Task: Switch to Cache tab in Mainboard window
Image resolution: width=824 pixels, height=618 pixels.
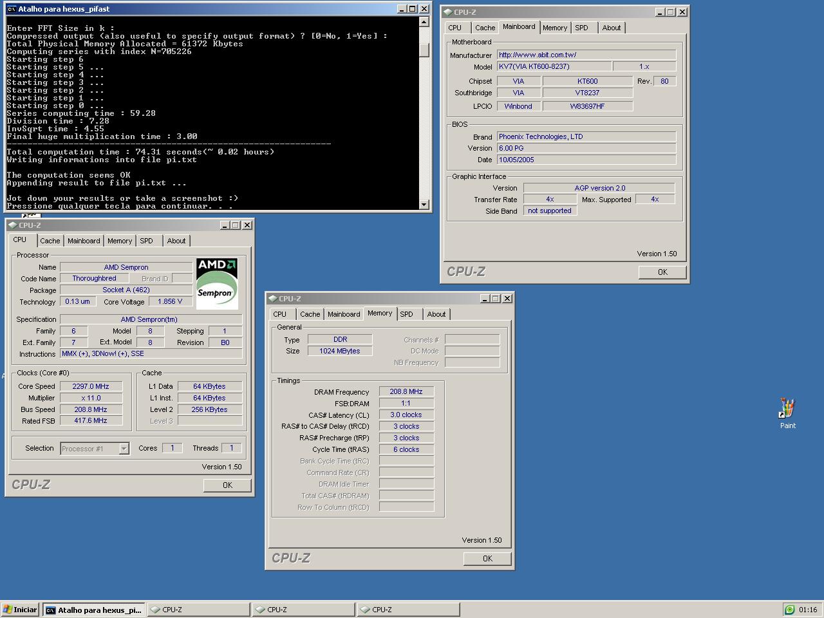Action: point(485,28)
